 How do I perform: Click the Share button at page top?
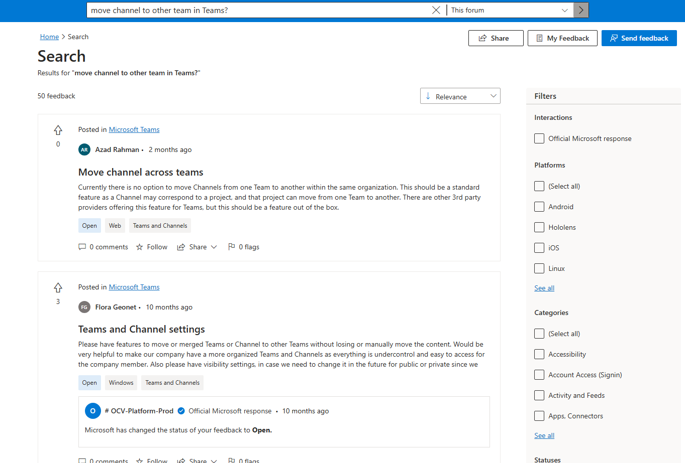(496, 38)
